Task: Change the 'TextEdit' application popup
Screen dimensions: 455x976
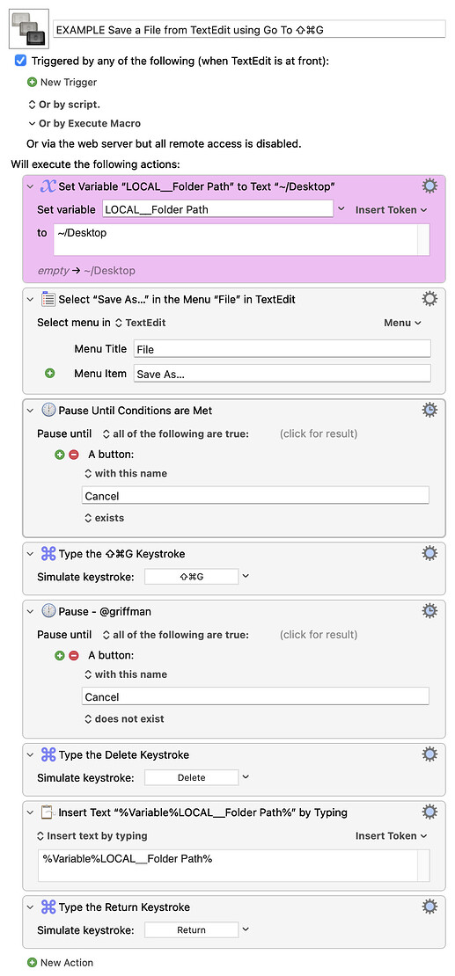Action: tap(140, 323)
